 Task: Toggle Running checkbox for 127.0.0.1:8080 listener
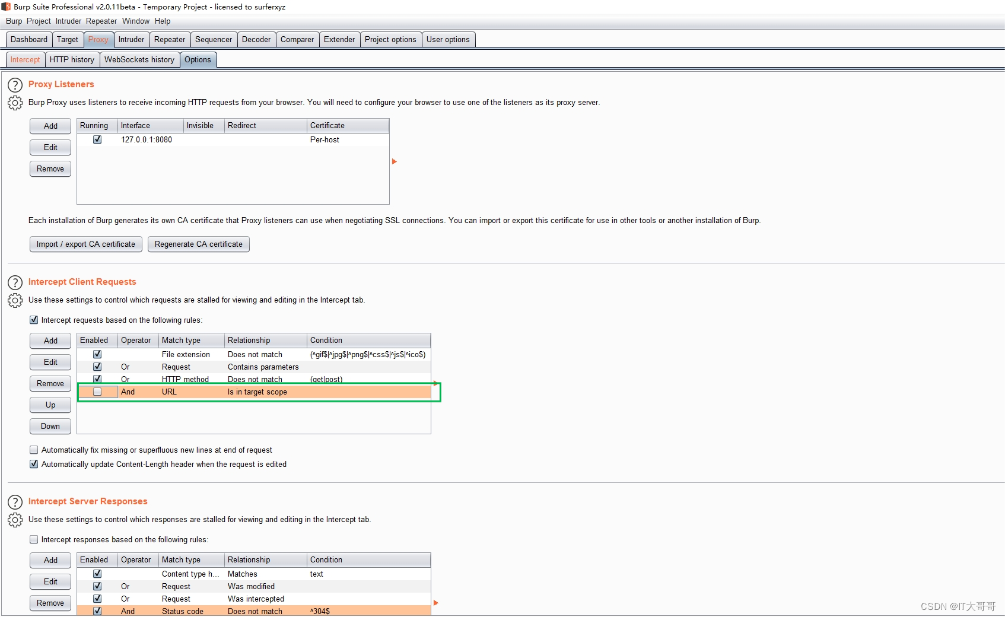click(97, 139)
